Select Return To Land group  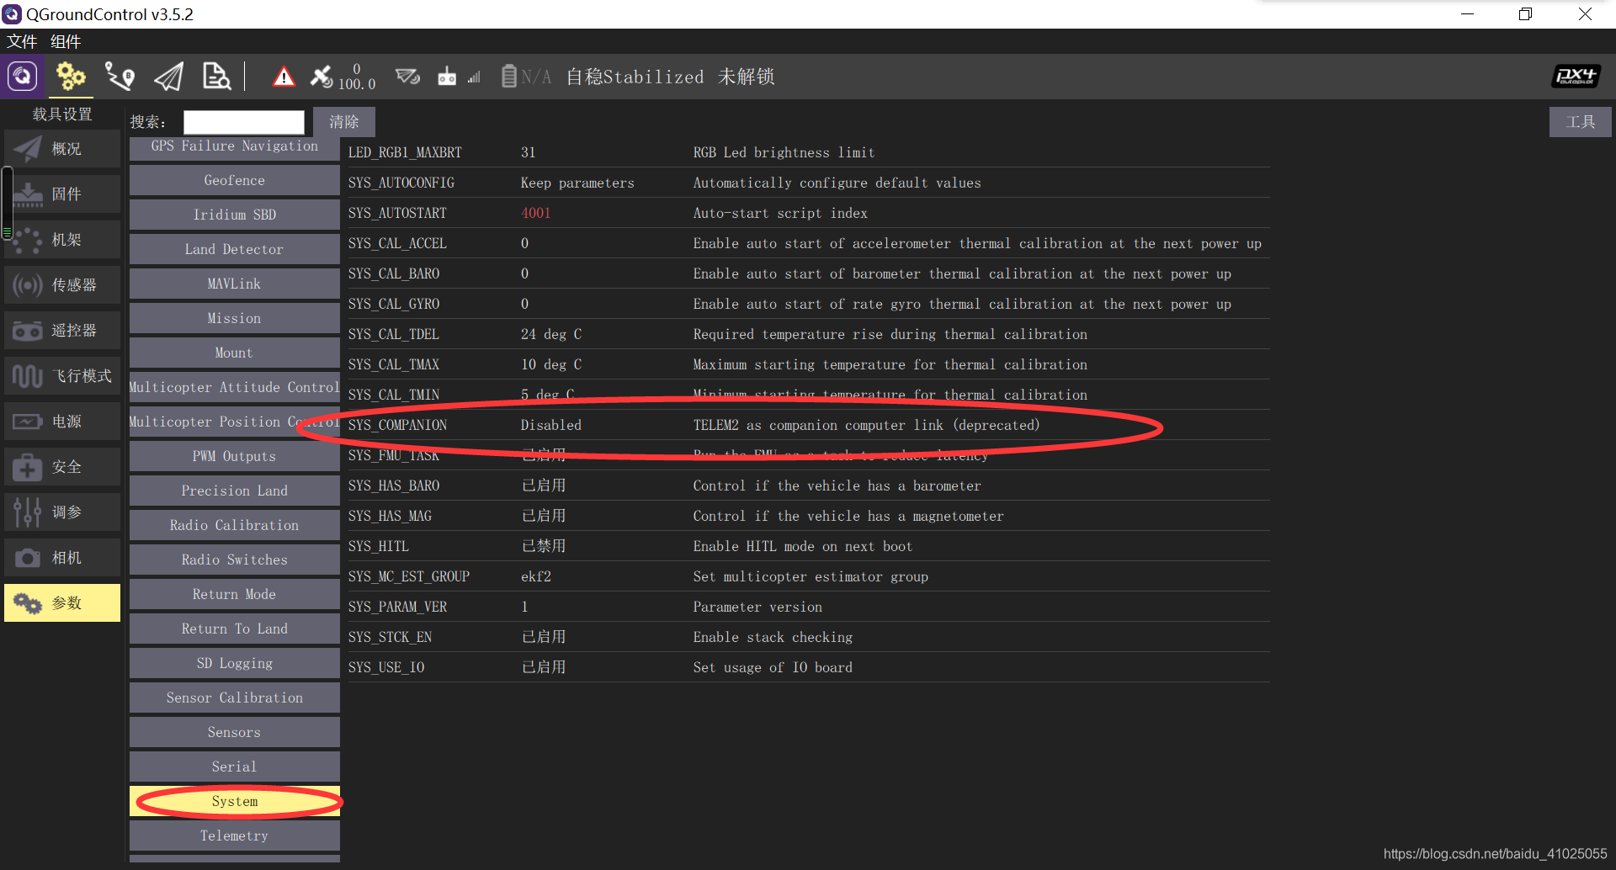click(x=235, y=629)
